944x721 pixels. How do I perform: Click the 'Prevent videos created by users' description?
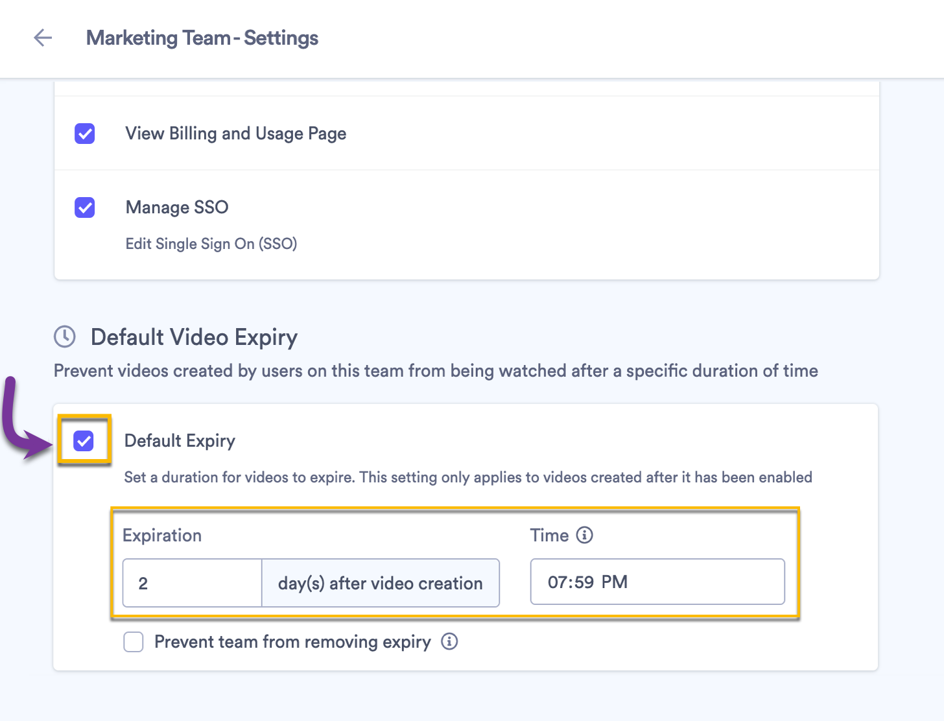pyautogui.click(x=436, y=371)
